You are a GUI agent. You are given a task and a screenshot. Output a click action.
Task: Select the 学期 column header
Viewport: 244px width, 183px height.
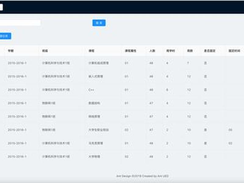[11, 51]
